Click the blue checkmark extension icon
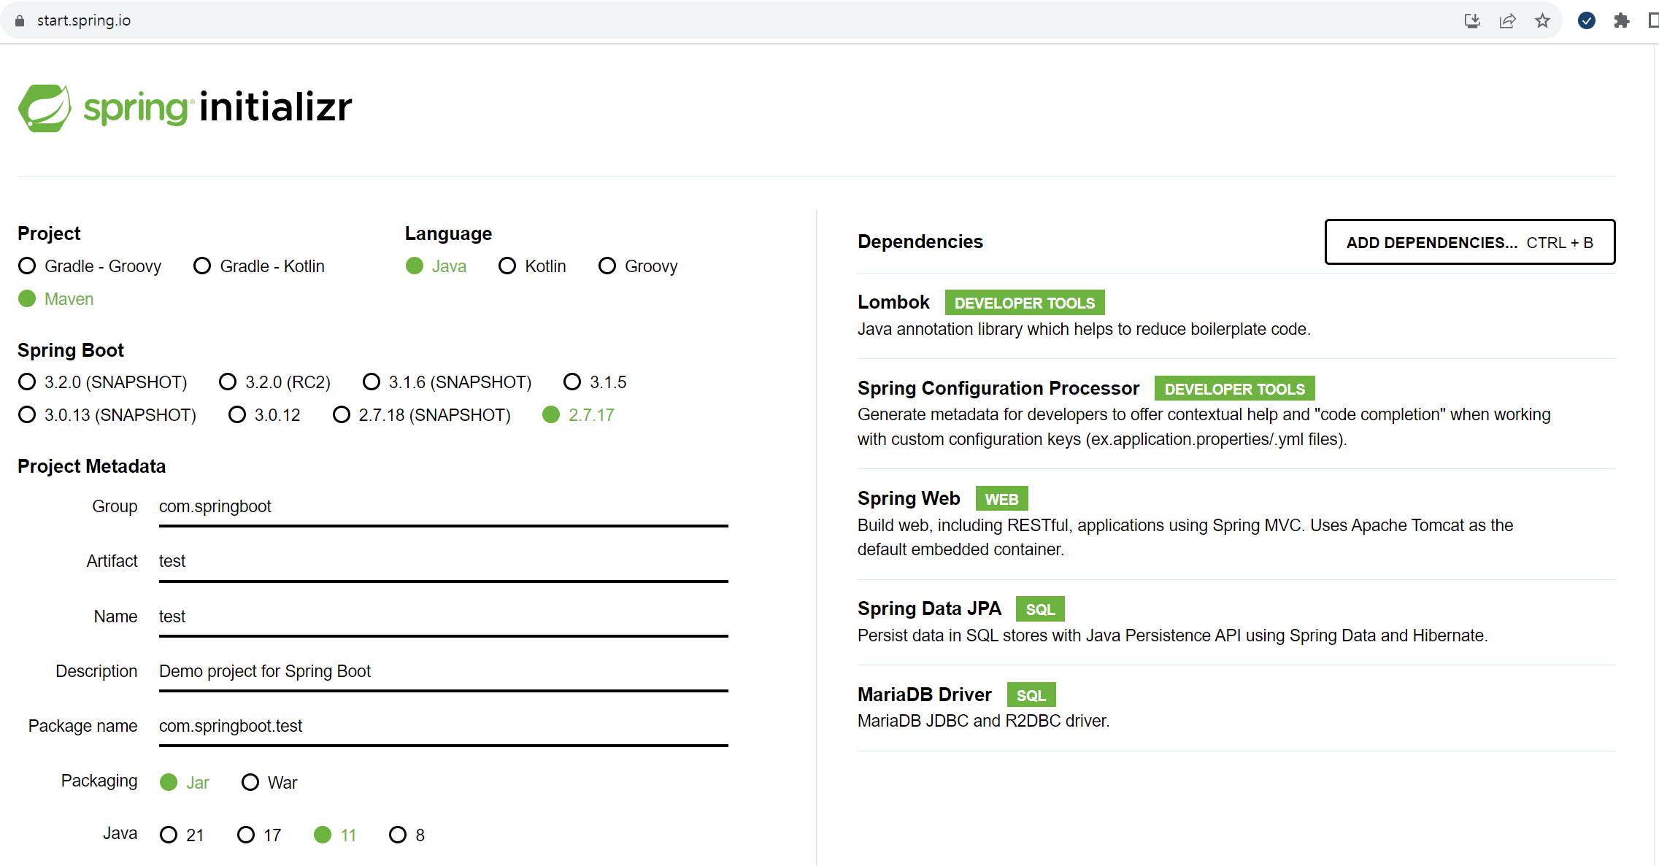This screenshot has height=866, width=1659. pyautogui.click(x=1586, y=20)
